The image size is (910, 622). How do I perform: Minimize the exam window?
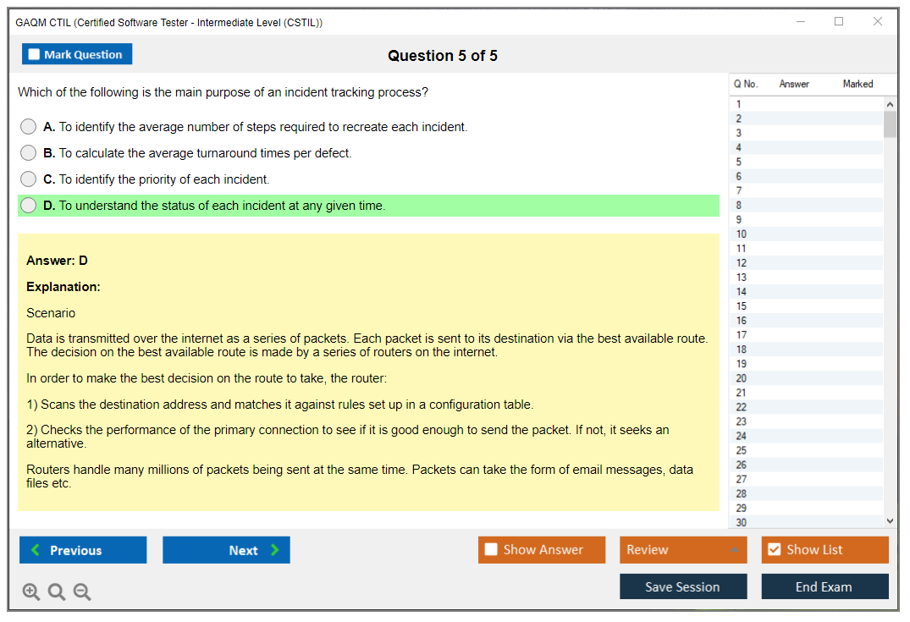point(800,22)
